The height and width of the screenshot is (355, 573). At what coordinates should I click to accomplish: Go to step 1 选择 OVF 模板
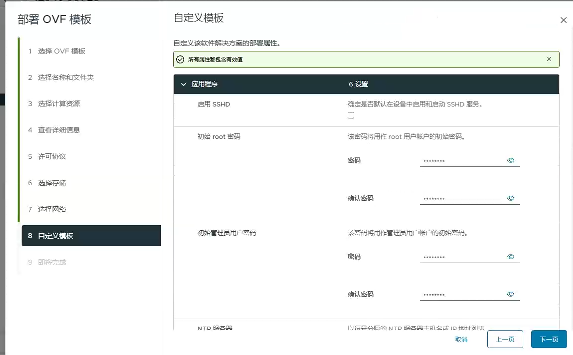pyautogui.click(x=61, y=51)
